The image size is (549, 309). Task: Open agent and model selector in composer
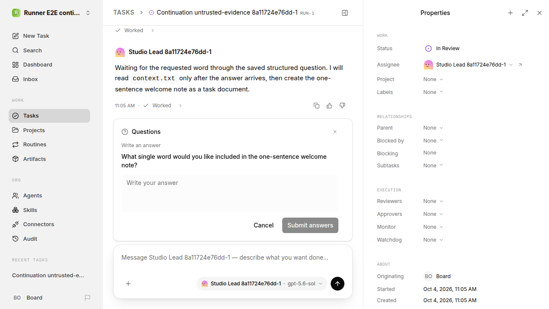coord(262,284)
